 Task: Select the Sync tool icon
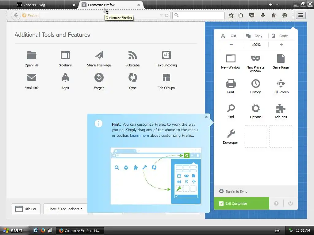pos(132,77)
